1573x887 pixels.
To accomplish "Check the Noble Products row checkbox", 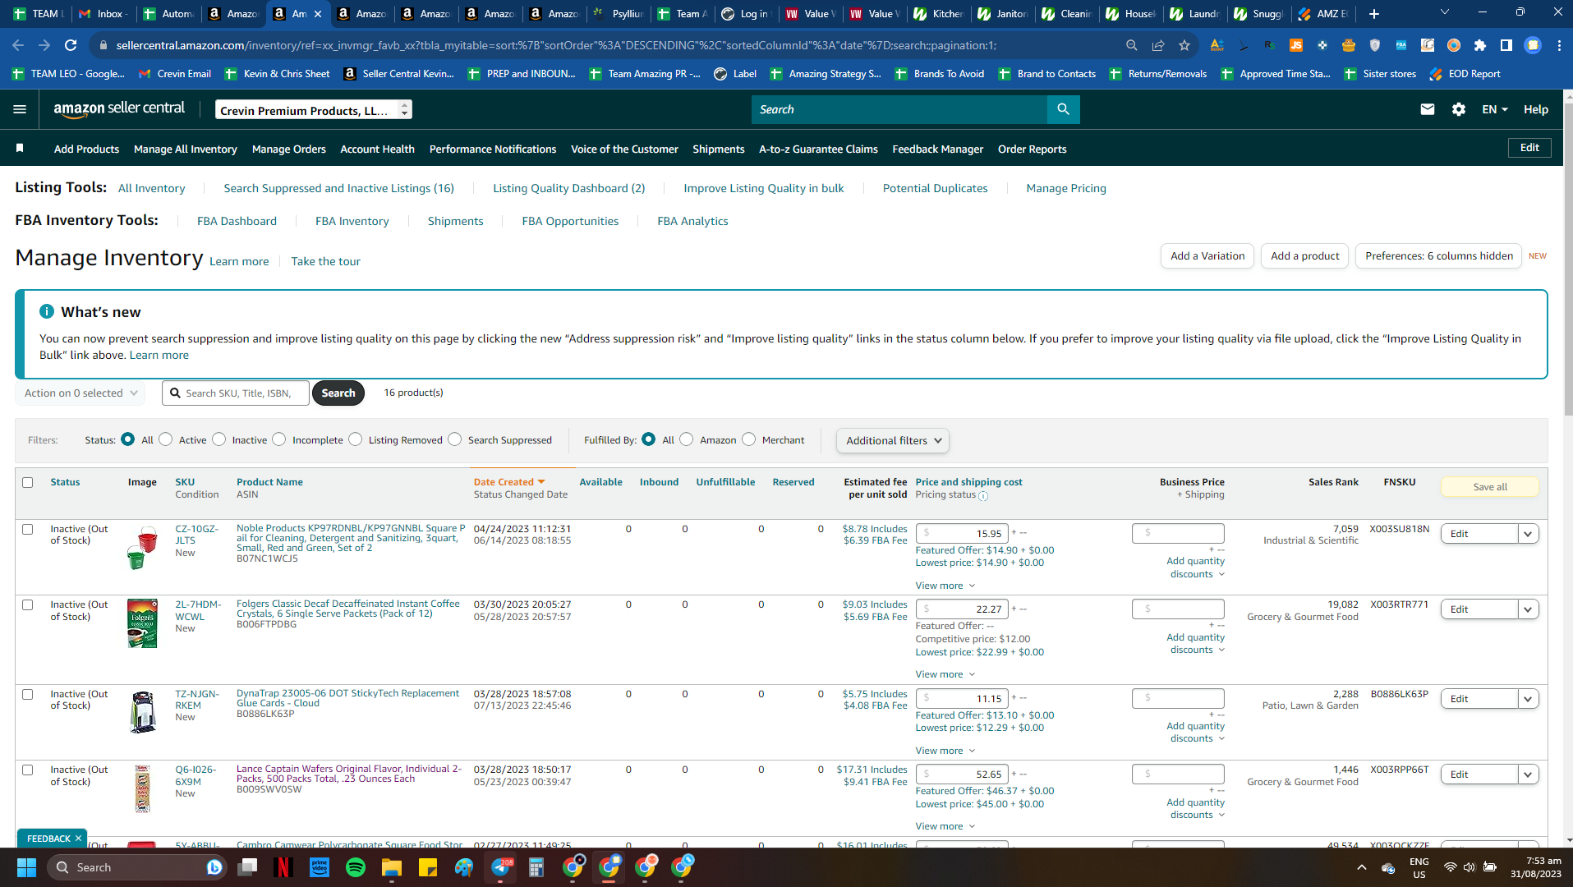I will coord(28,529).
